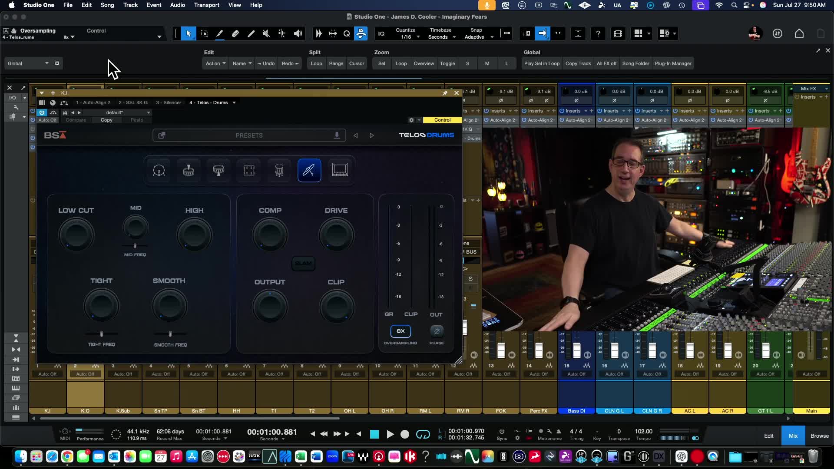Click the Presets field in Telos Drums
The height and width of the screenshot is (469, 834).
[249, 135]
